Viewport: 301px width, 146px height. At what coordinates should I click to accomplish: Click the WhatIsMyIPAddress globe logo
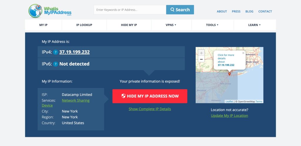[x=35, y=11]
